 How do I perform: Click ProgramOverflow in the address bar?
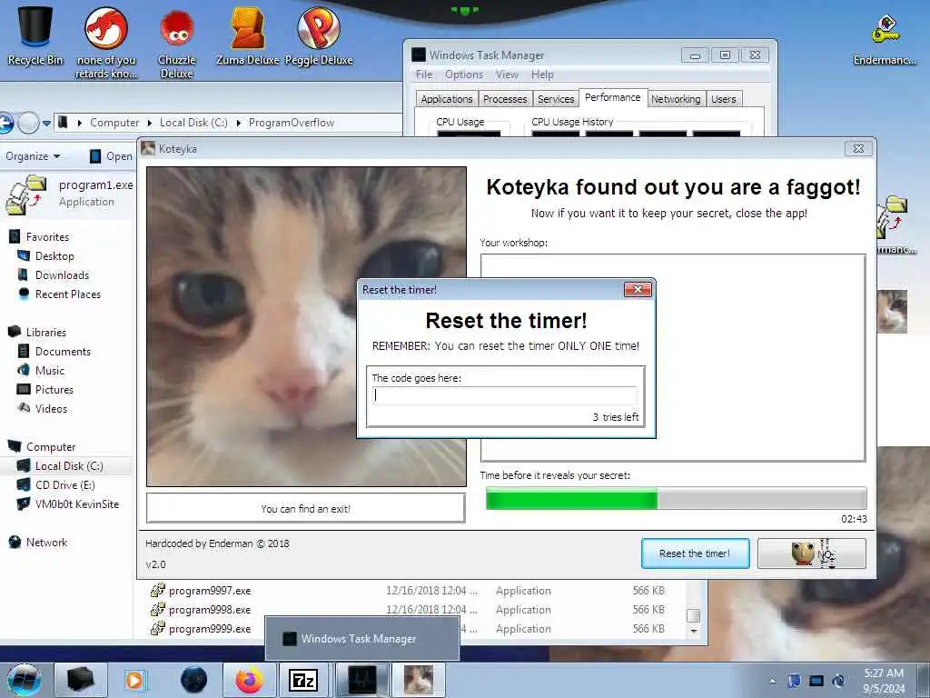[292, 123]
